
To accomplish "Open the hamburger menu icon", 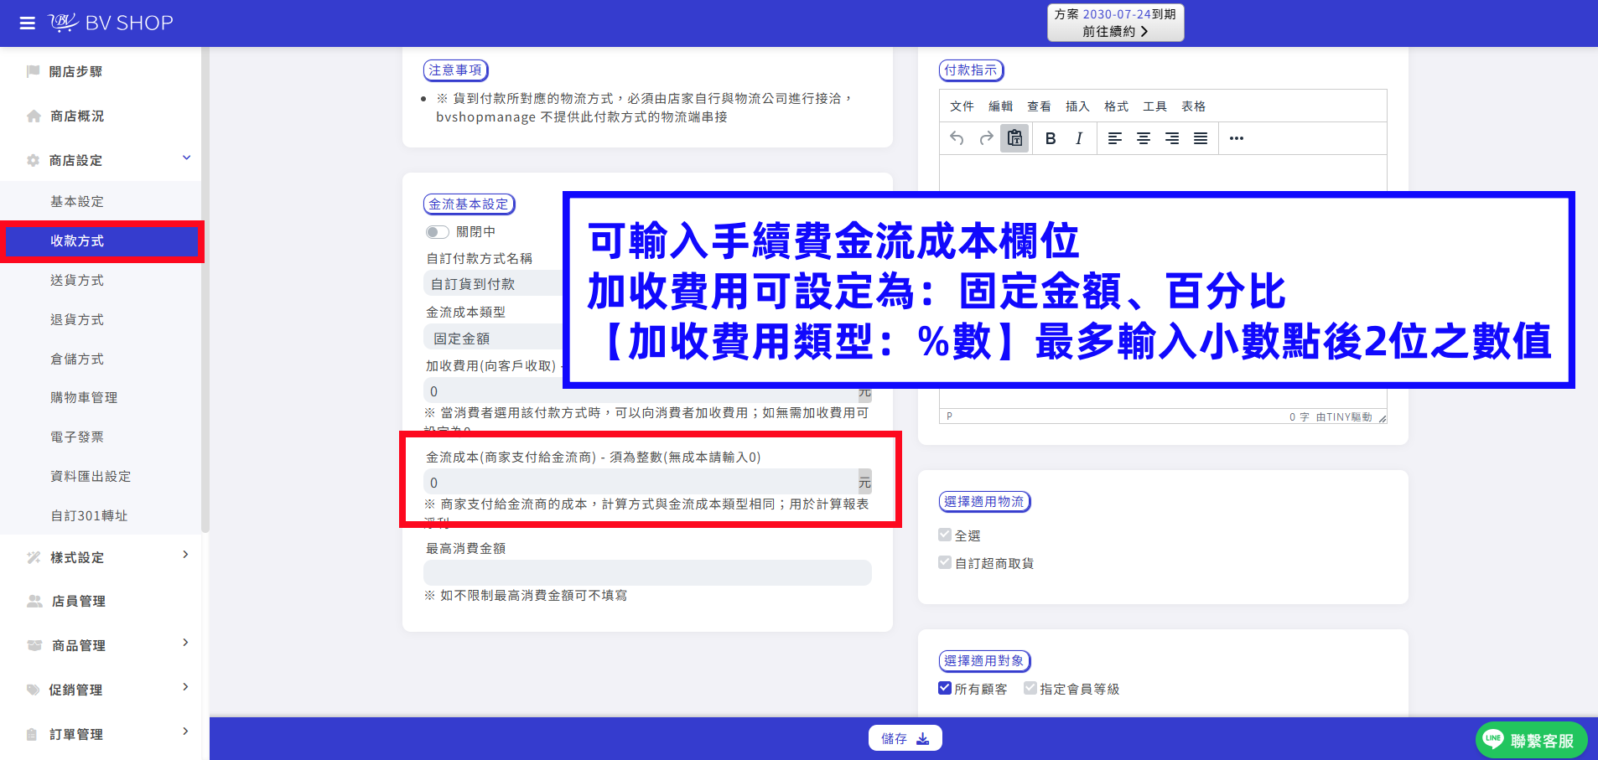I will coord(28,23).
